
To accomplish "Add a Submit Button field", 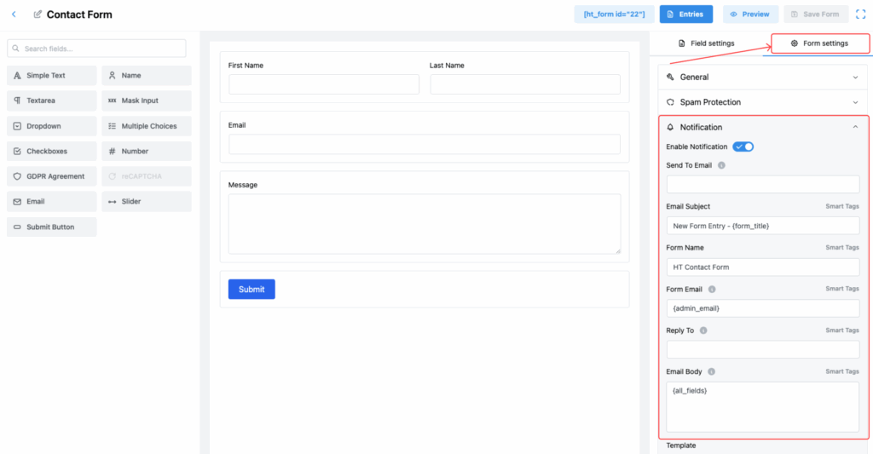I will [x=52, y=227].
